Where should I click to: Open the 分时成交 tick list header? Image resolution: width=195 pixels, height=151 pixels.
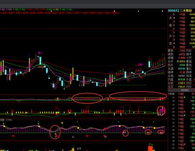(185, 90)
